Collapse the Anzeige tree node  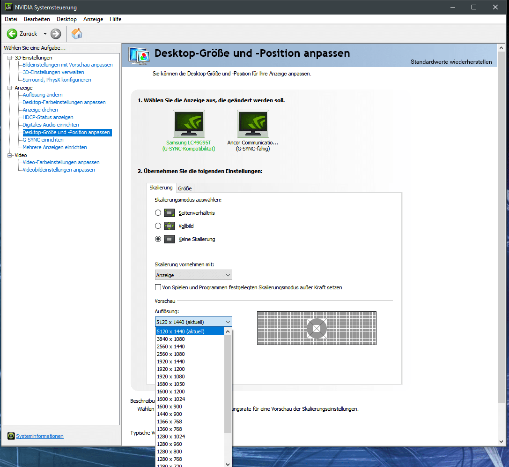click(10, 88)
